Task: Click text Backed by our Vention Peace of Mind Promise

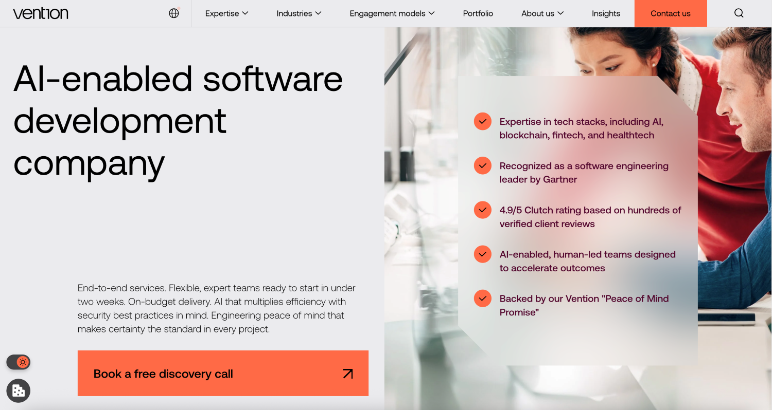Action: tap(584, 305)
